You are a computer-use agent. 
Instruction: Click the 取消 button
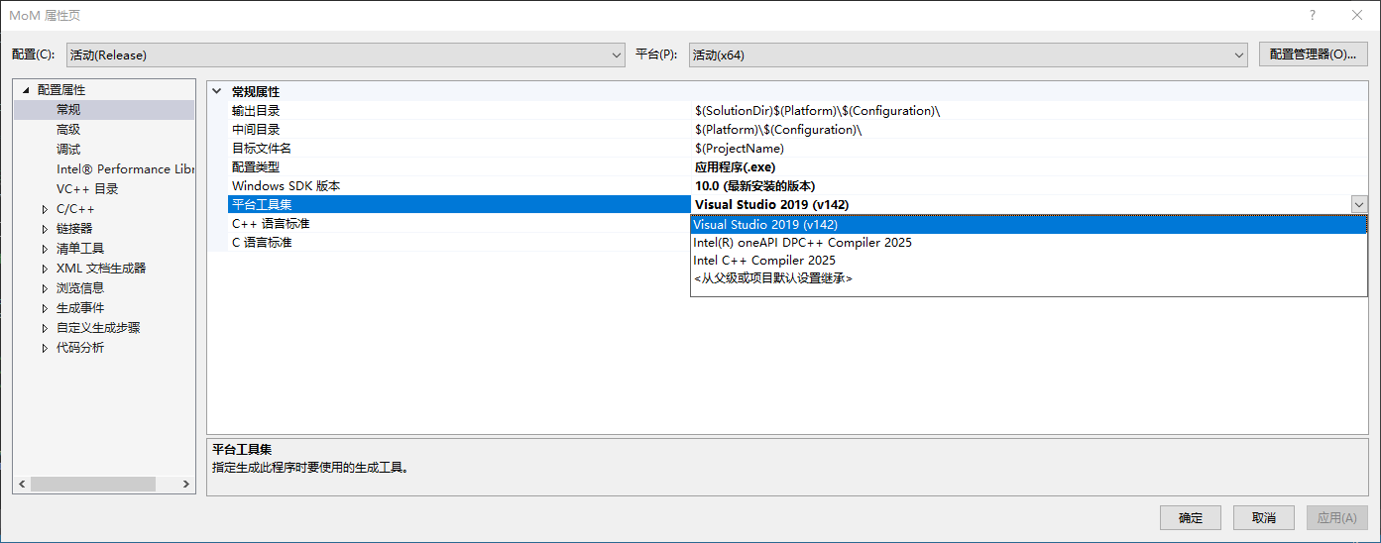pos(1264,518)
